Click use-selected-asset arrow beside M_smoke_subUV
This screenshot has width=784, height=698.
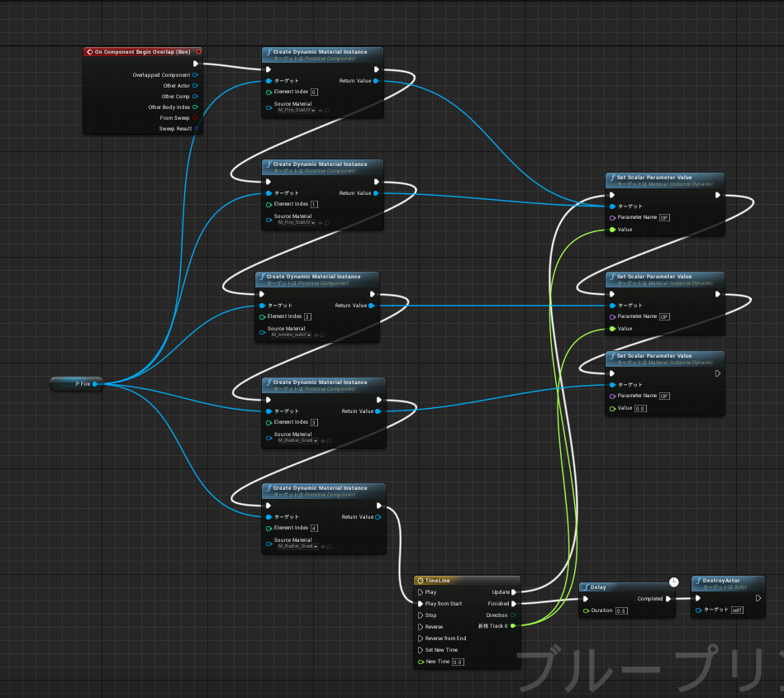pos(316,335)
